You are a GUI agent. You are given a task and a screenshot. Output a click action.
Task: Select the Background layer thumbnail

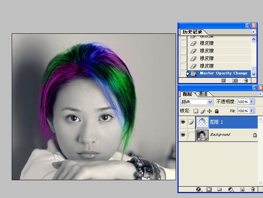pyautogui.click(x=202, y=135)
